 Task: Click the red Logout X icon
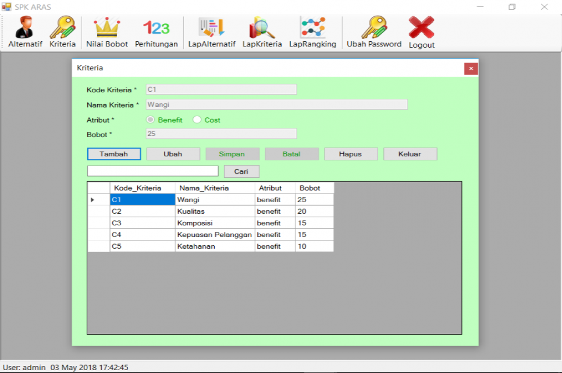click(x=421, y=28)
